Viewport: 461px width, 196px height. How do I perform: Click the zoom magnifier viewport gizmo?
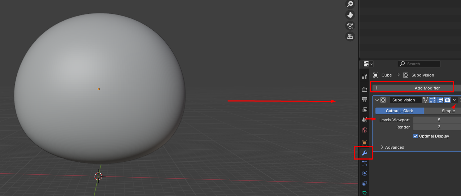click(350, 4)
